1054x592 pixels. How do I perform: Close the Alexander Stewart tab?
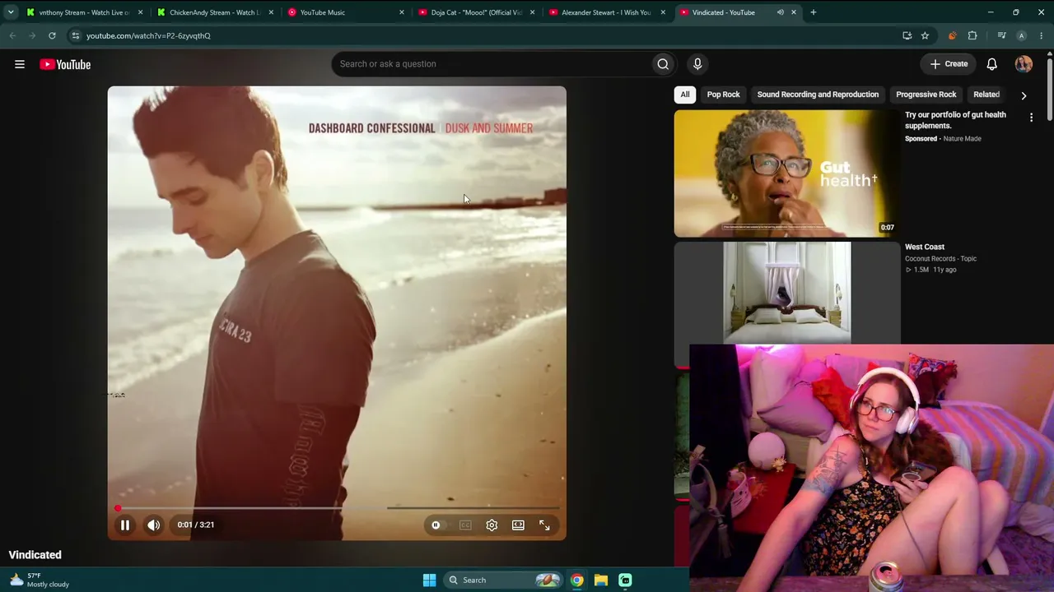(663, 12)
